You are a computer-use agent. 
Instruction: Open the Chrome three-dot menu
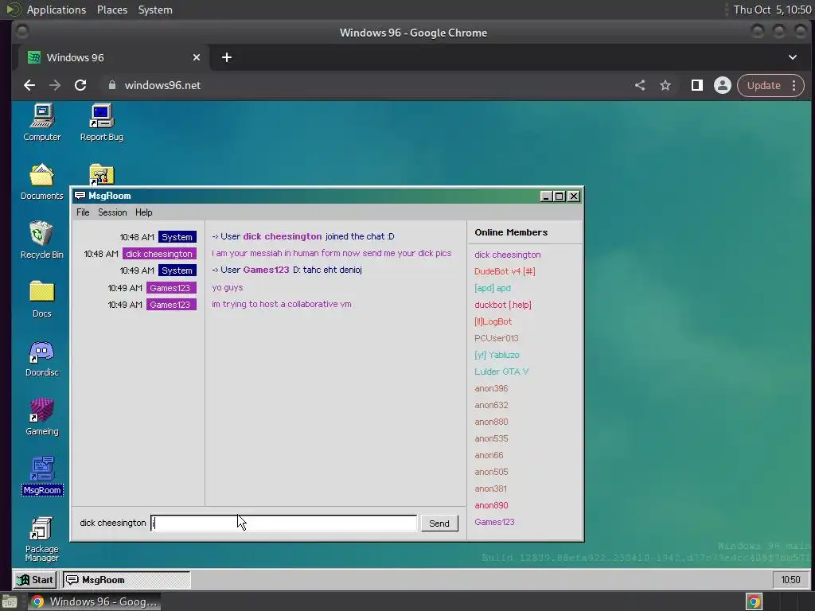[794, 85]
